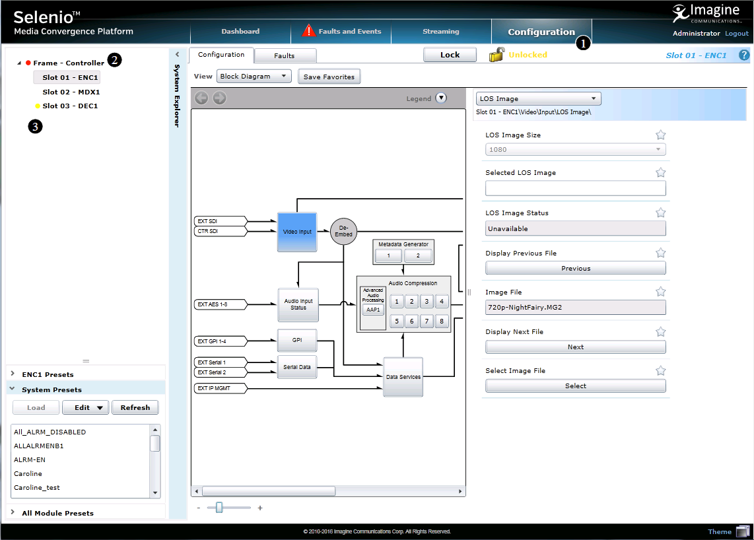Favorite the LOS Image Status star
Viewport: 754px width, 540px height.
pos(661,213)
